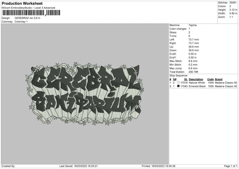
Task: Click the Right value 73.7 mm
Action: point(194,43)
